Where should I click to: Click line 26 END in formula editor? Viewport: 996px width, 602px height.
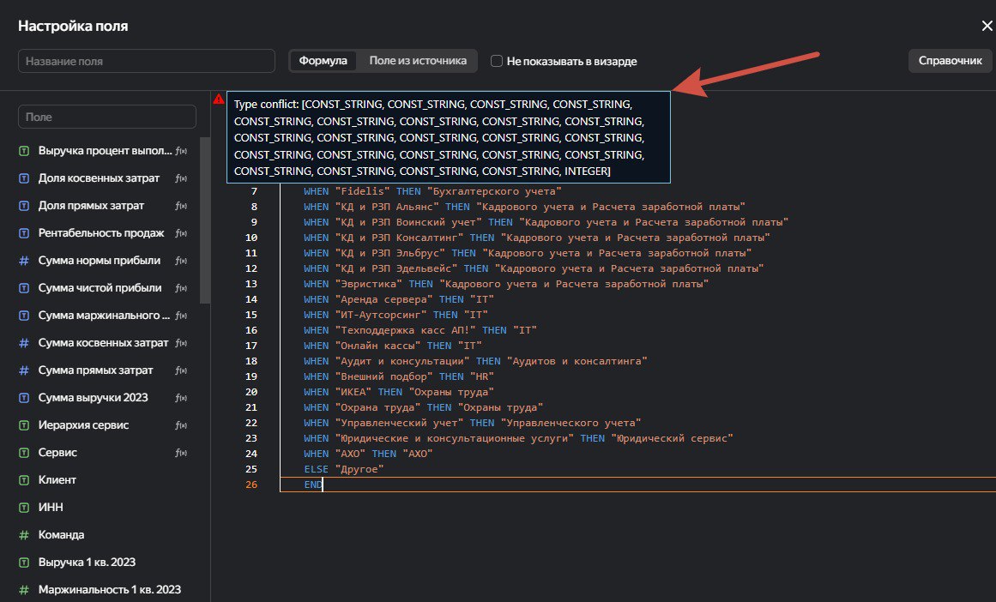[313, 485]
